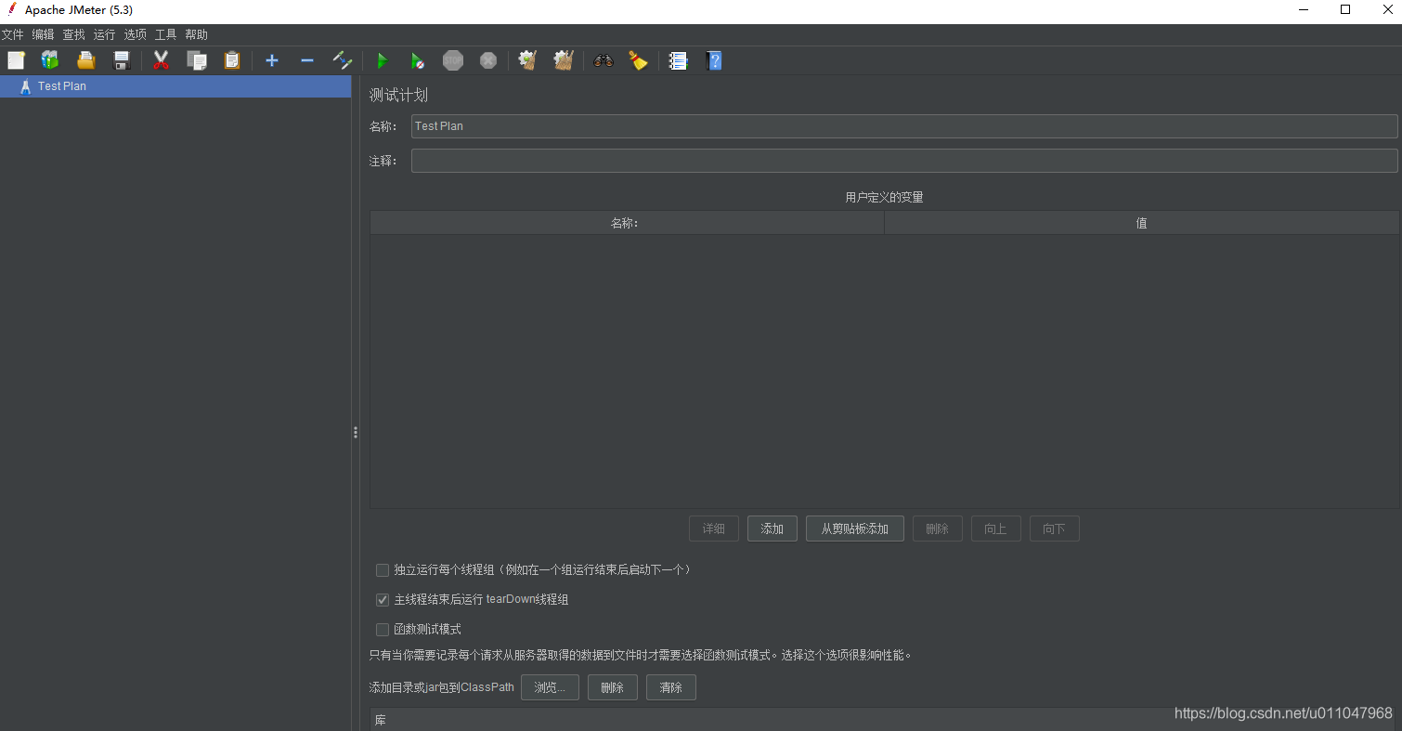Enable 独立运行每个线程组 checkbox
1402x731 pixels.
[x=382, y=570]
